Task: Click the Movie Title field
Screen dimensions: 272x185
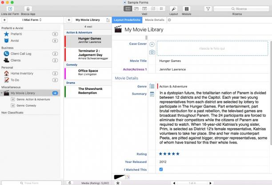Action: (212, 61)
